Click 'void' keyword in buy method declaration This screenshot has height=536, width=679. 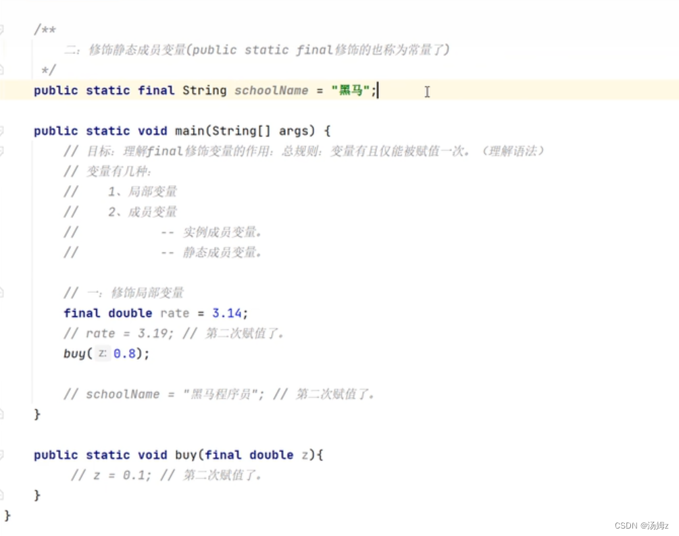[153, 455]
